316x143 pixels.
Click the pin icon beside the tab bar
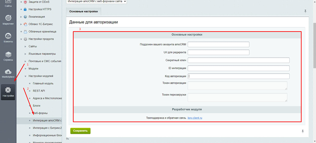click(x=305, y=11)
